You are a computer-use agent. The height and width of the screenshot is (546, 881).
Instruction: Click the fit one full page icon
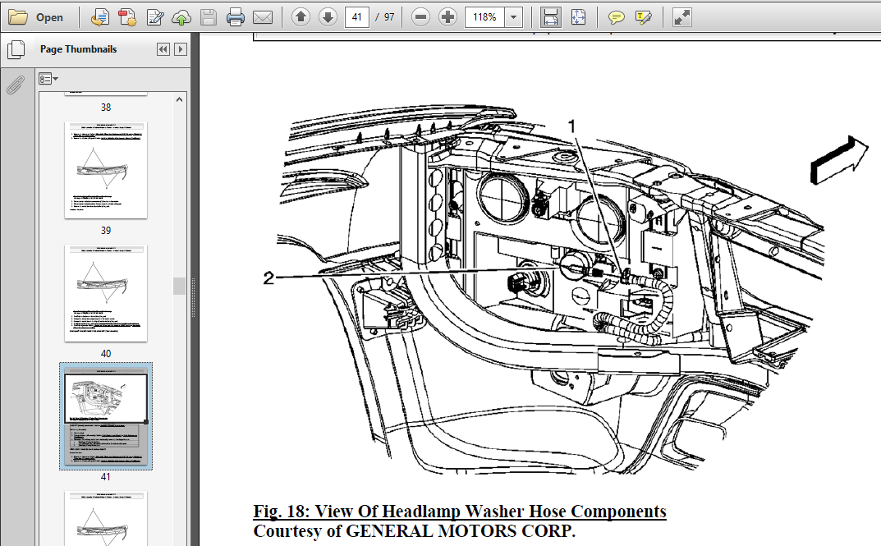click(578, 17)
